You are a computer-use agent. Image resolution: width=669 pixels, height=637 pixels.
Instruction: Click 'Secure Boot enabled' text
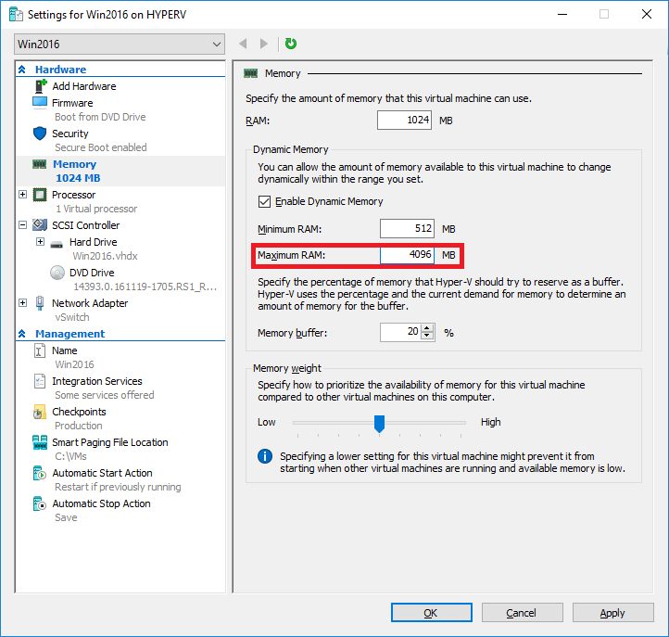tap(101, 147)
